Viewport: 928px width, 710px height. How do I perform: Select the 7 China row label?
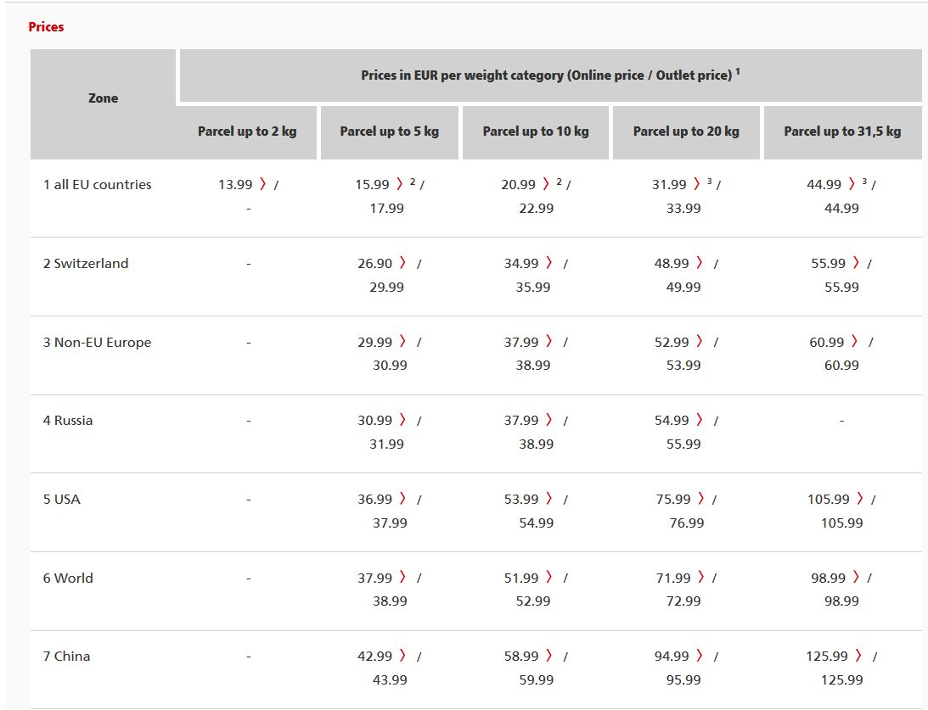pos(66,657)
